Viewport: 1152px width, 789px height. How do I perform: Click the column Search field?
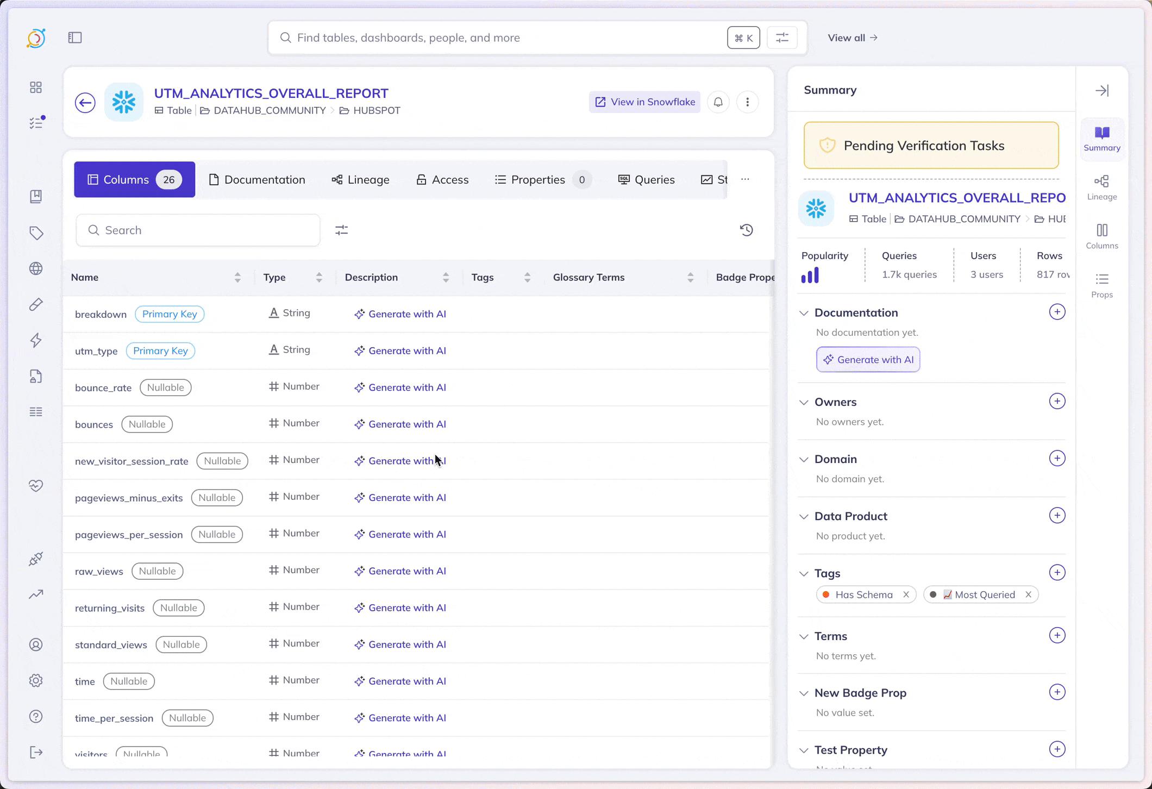tap(198, 230)
